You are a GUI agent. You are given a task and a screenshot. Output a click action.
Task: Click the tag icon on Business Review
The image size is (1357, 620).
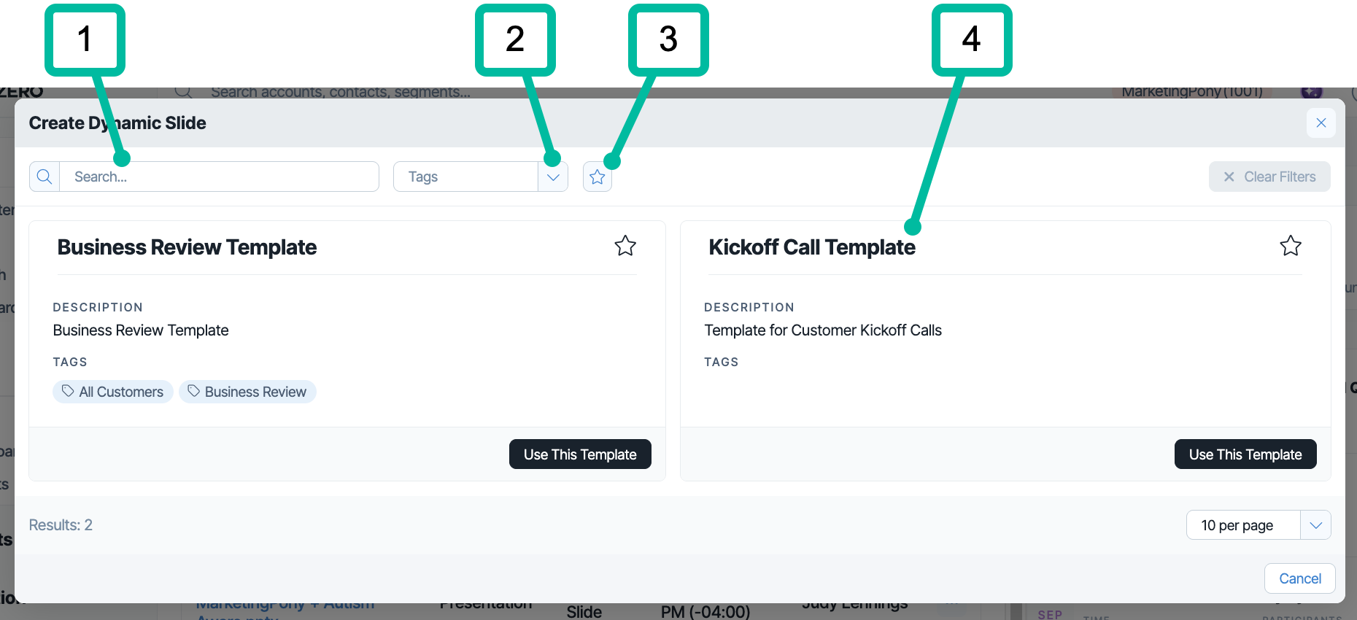193,391
